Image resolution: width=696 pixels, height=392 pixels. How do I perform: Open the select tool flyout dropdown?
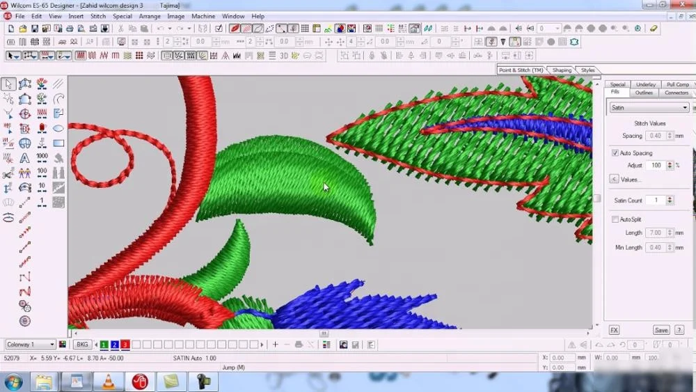[x=17, y=56]
